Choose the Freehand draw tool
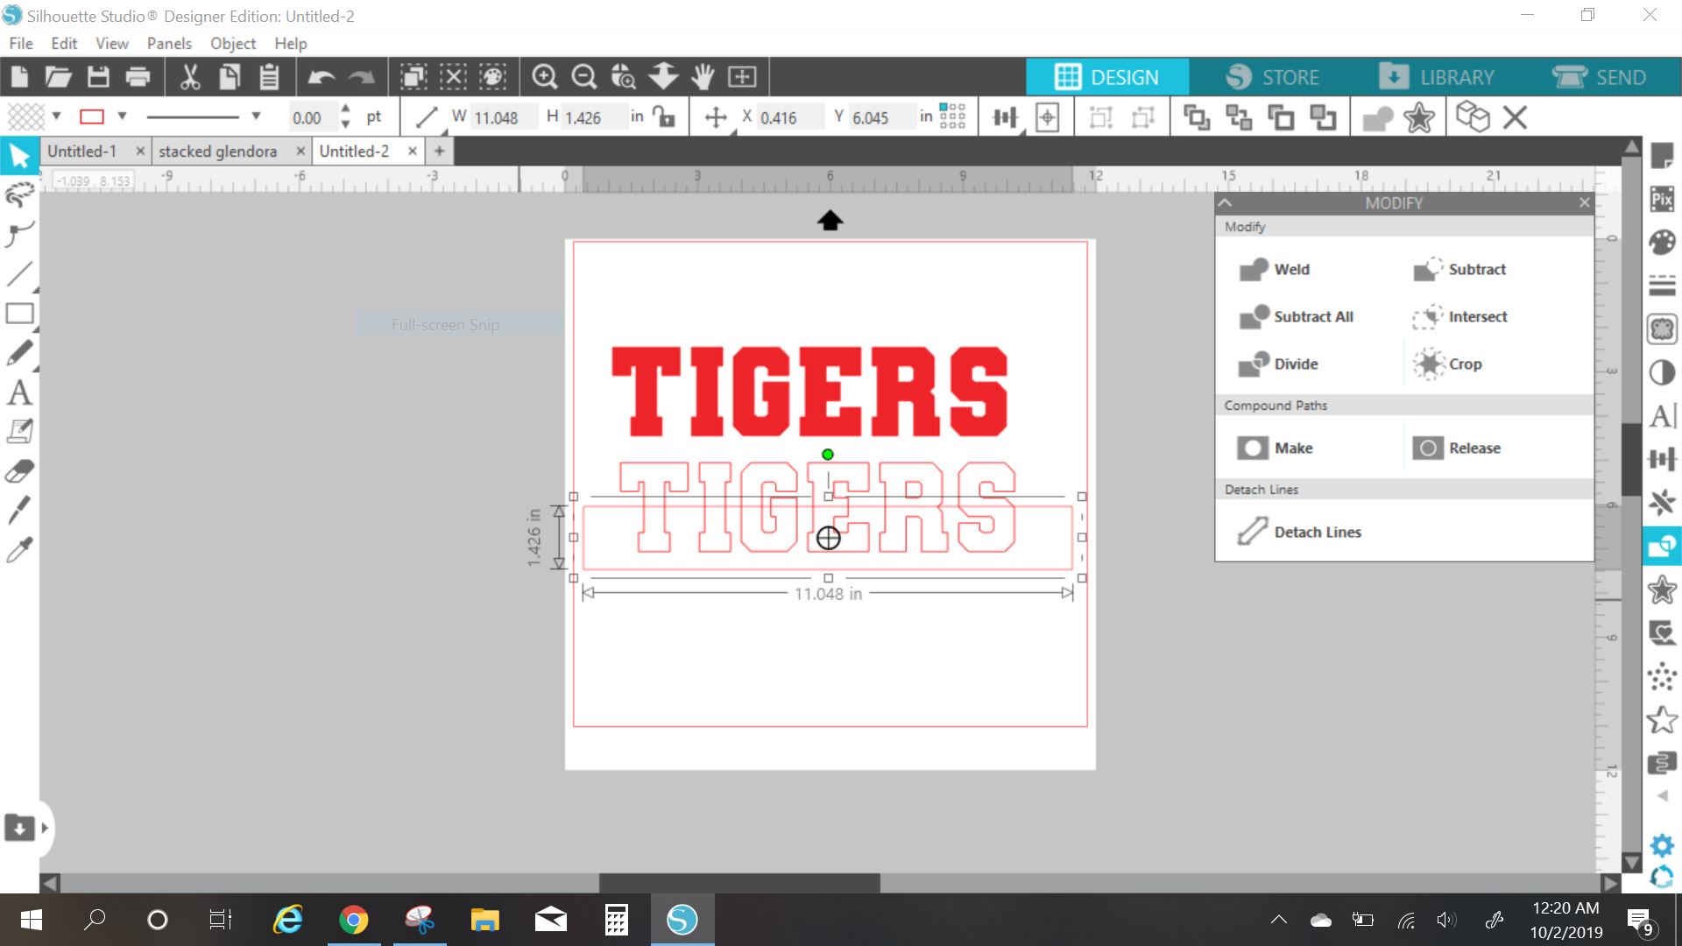 point(19,353)
